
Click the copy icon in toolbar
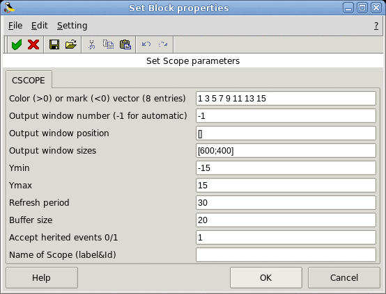(108, 44)
